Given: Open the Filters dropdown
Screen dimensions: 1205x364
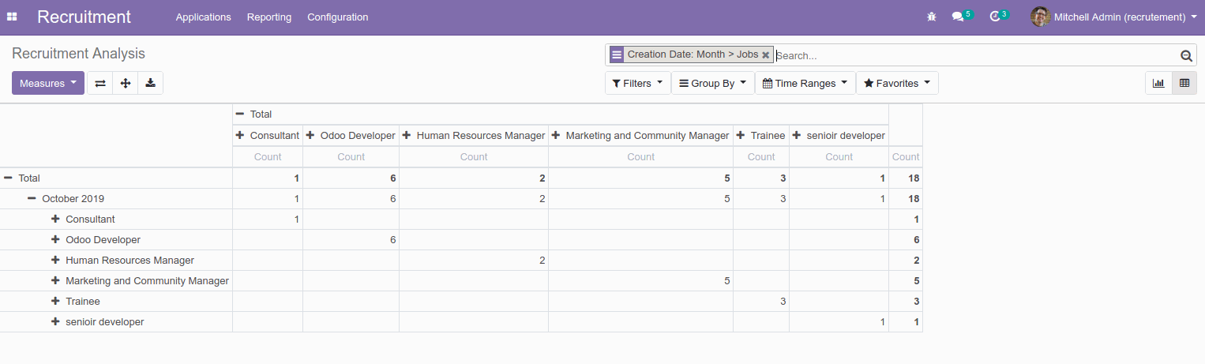Looking at the screenshot, I should tap(637, 83).
